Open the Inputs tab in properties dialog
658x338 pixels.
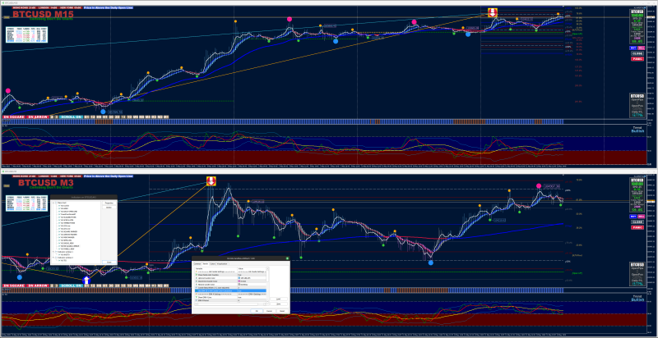pyautogui.click(x=206, y=264)
